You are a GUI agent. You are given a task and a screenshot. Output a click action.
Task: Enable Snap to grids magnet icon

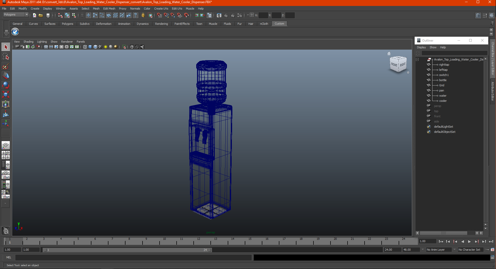(x=159, y=15)
